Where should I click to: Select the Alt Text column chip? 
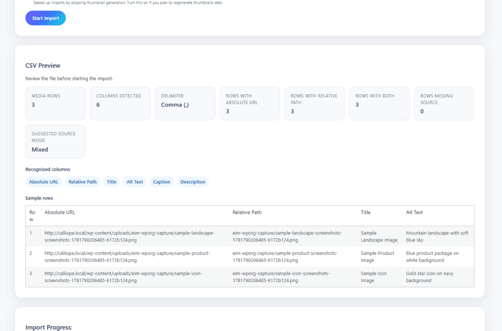pos(135,182)
